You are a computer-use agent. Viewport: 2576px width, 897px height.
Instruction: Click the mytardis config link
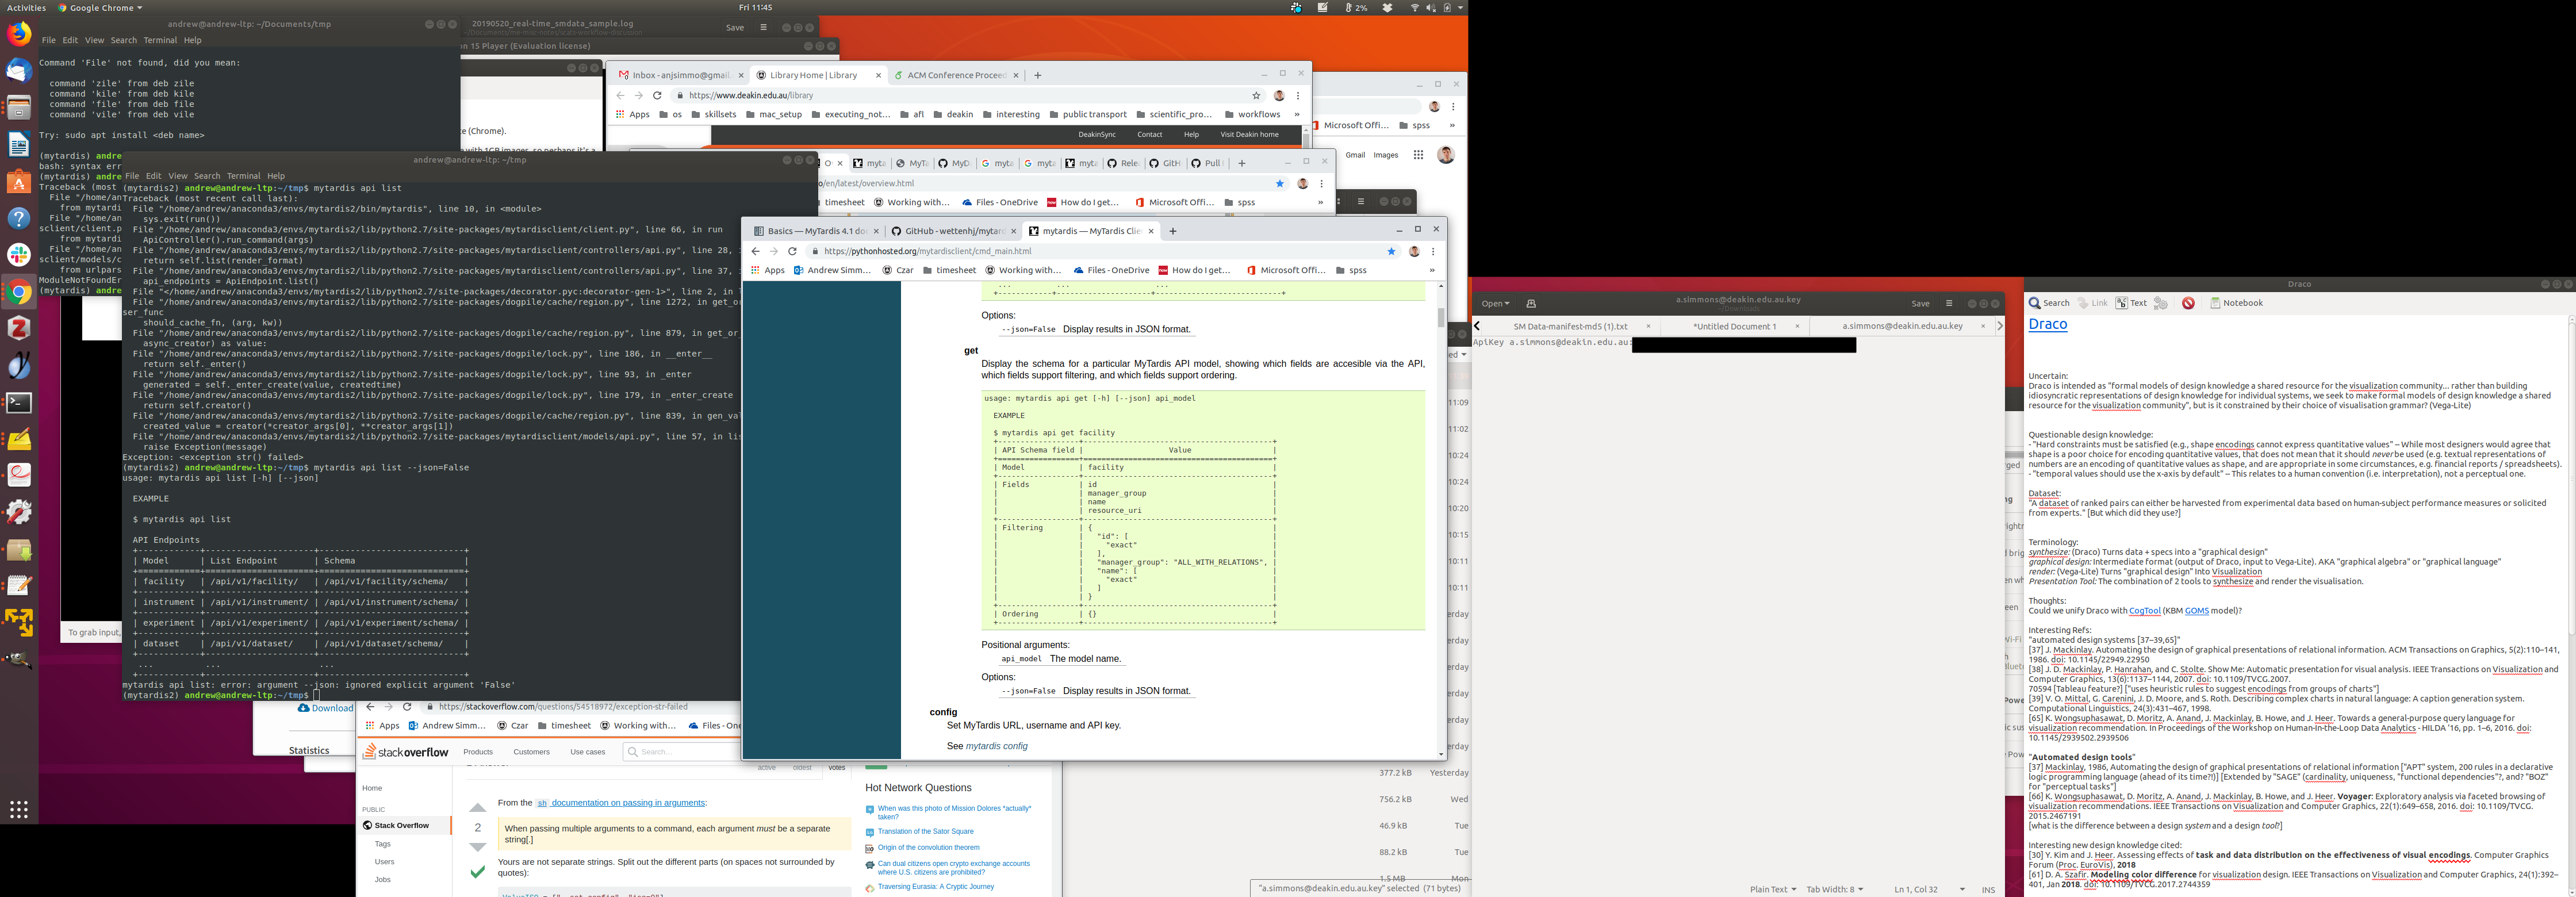point(996,746)
